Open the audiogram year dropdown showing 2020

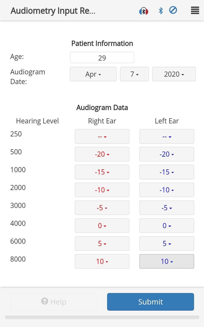click(x=174, y=74)
